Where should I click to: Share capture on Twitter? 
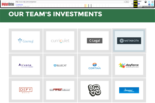pyautogui.click(x=152, y=4)
